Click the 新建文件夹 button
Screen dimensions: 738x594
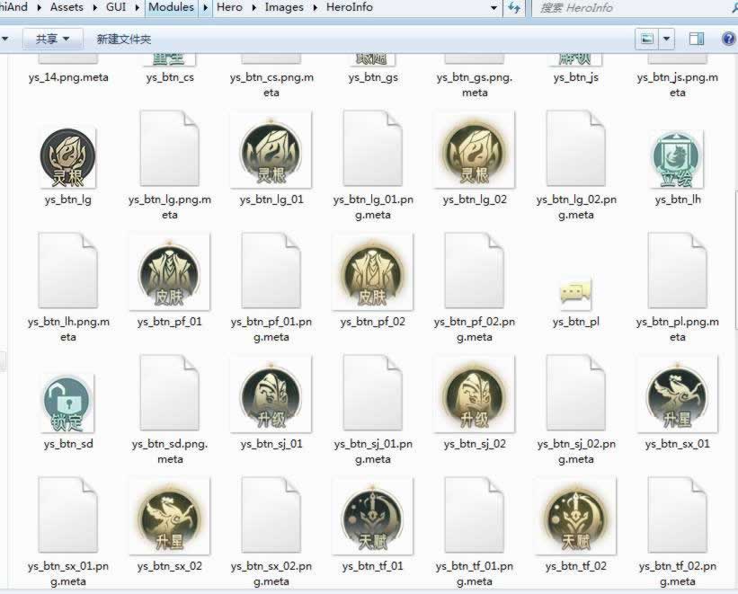click(x=124, y=39)
